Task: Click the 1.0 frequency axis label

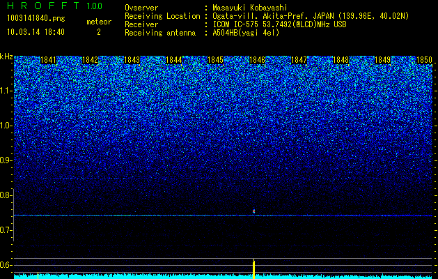Action: 5,126
